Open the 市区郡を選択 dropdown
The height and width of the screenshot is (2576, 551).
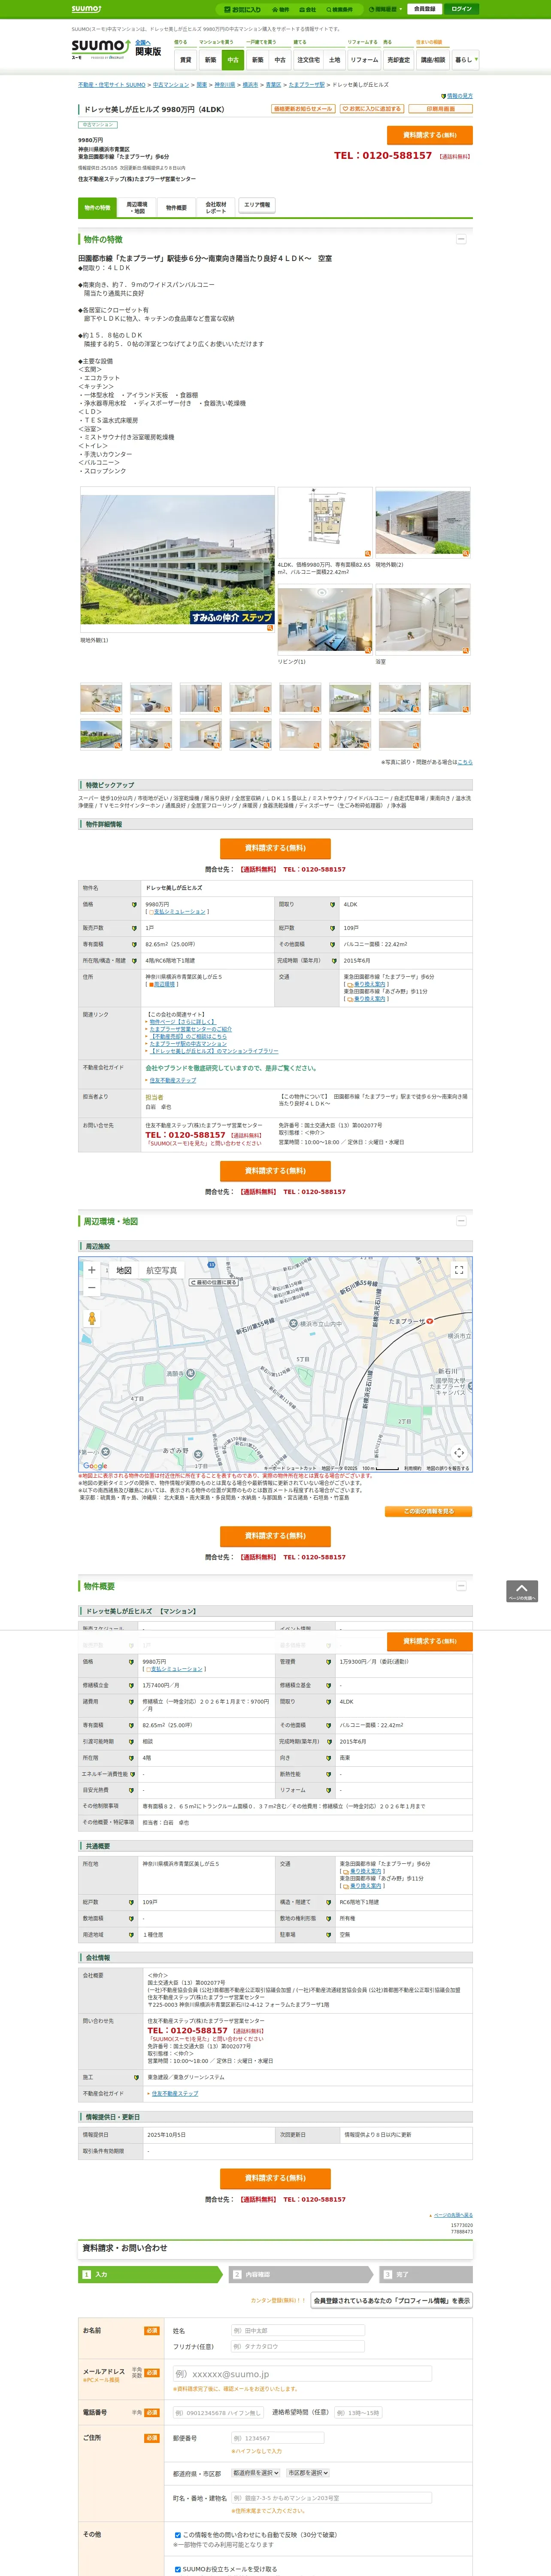pyautogui.click(x=308, y=2473)
